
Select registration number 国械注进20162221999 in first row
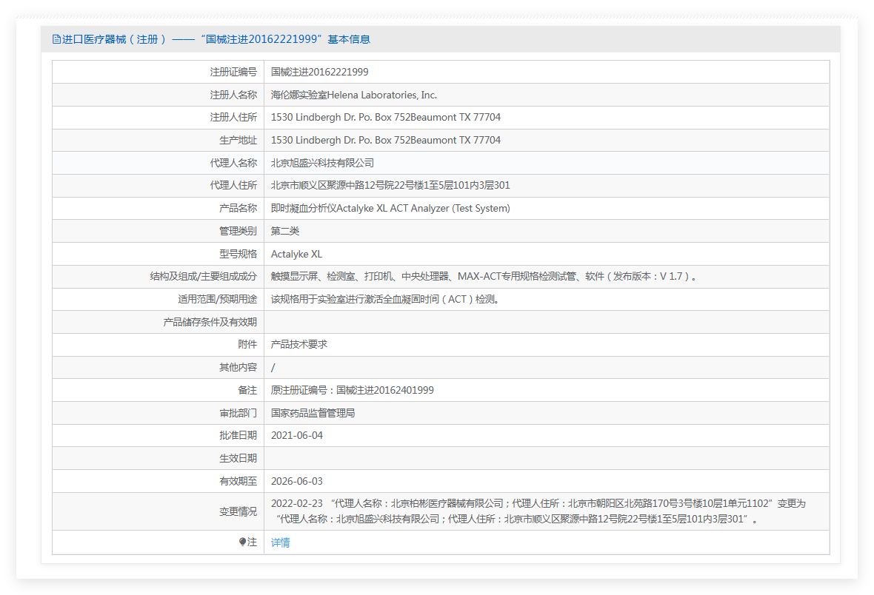click(x=319, y=72)
